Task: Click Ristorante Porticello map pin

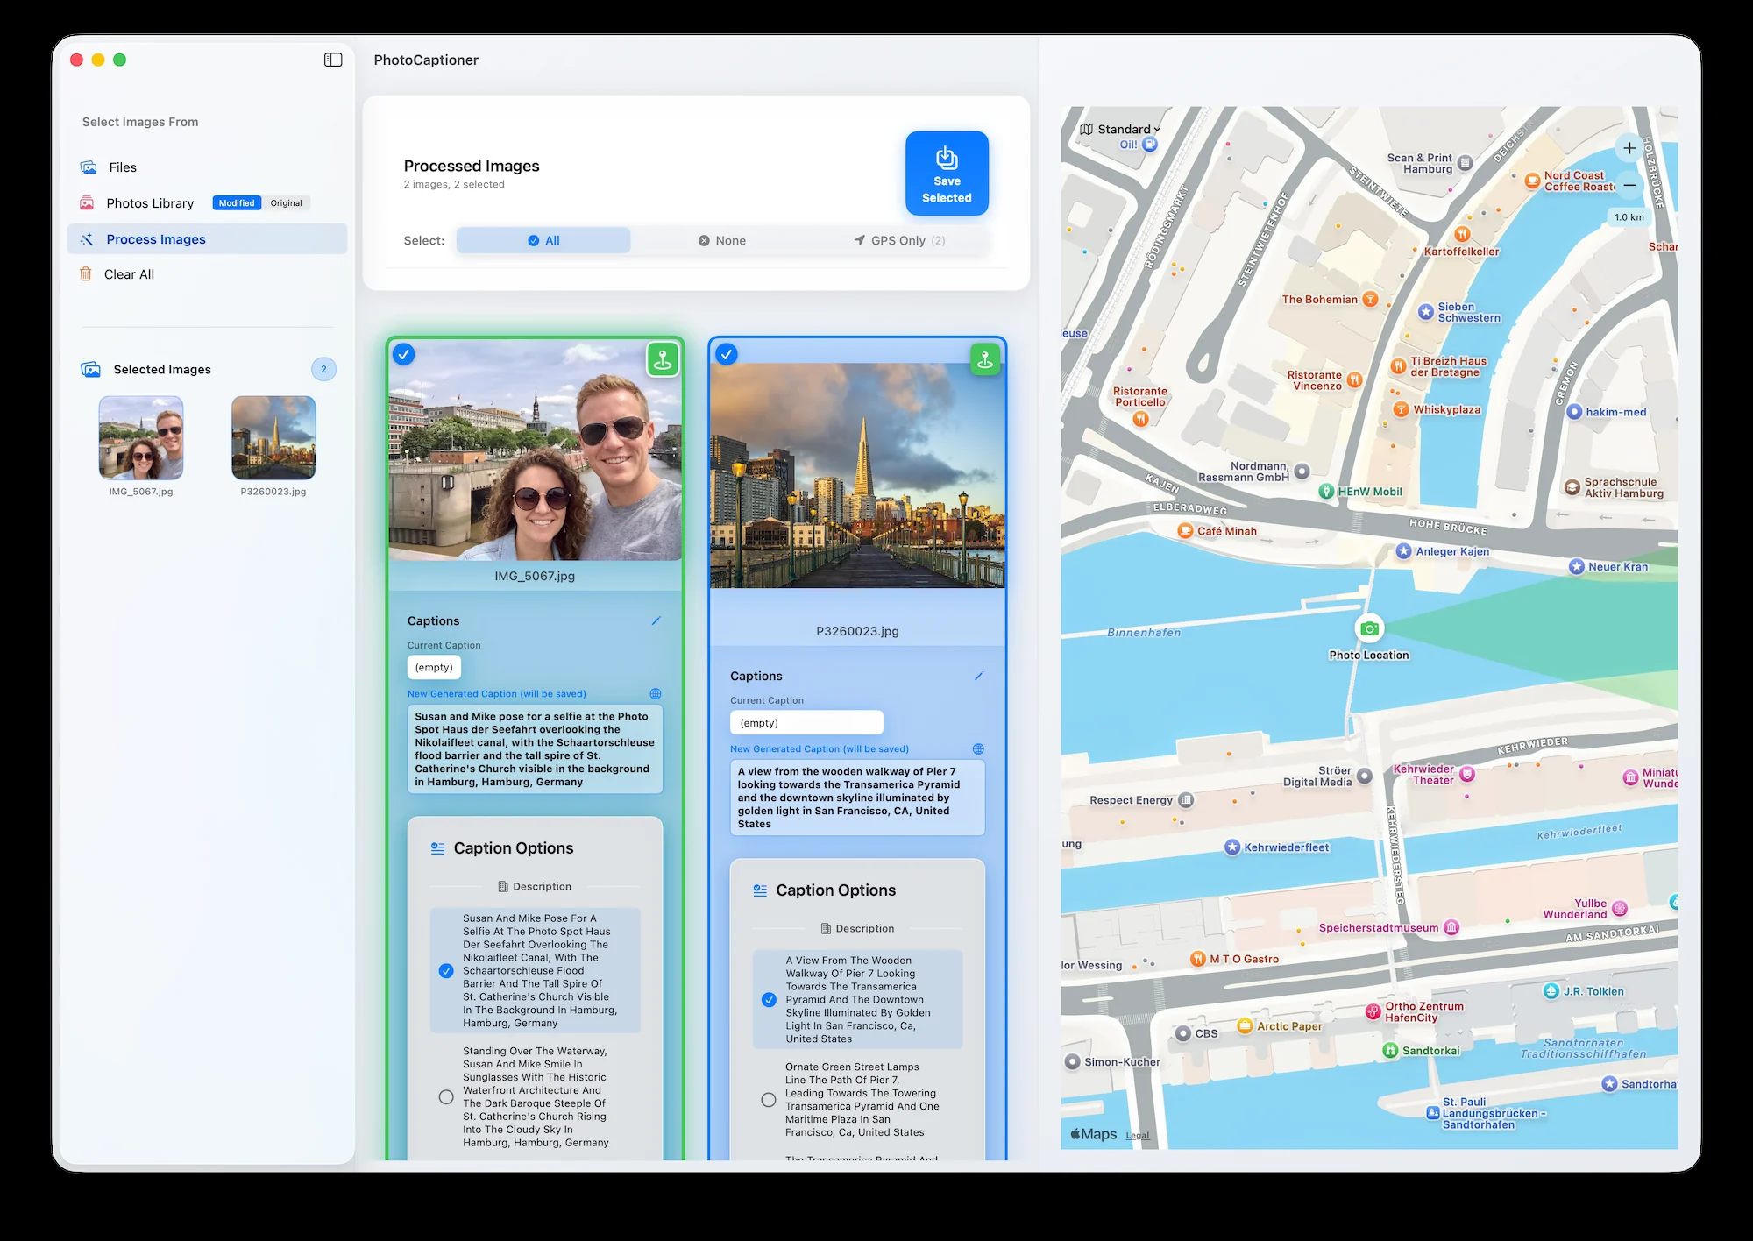Action: (x=1140, y=419)
